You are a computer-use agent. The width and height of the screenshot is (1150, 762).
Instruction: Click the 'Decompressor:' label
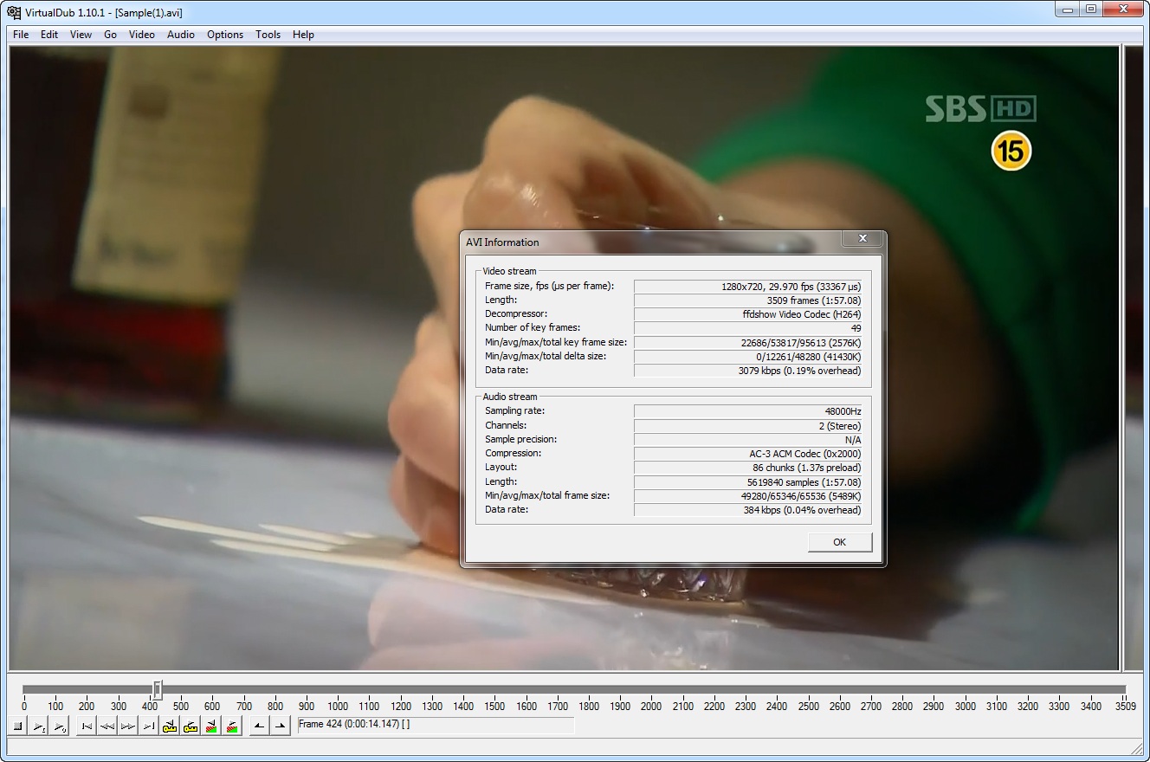[x=516, y=313]
